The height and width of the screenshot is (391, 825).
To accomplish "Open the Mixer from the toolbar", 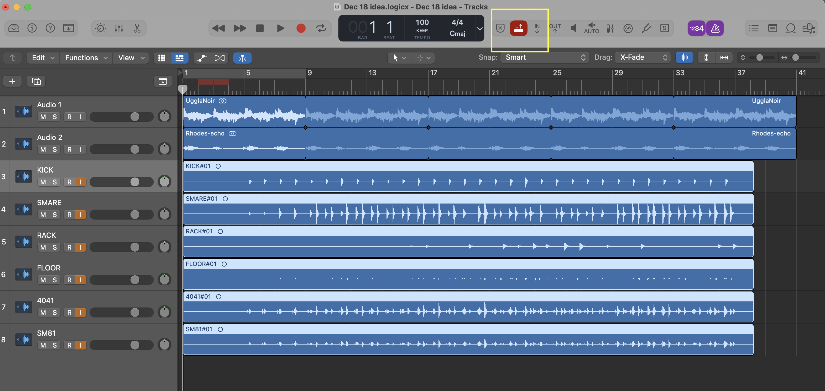I will (119, 28).
